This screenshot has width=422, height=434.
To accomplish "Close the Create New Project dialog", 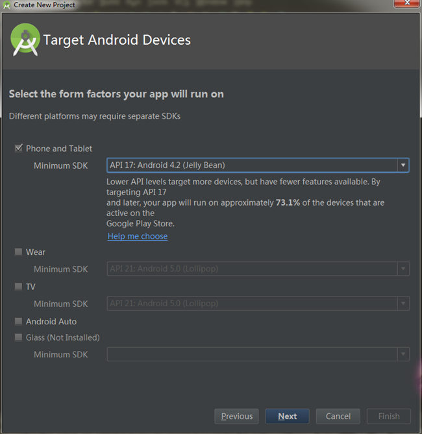I will click(x=407, y=3).
